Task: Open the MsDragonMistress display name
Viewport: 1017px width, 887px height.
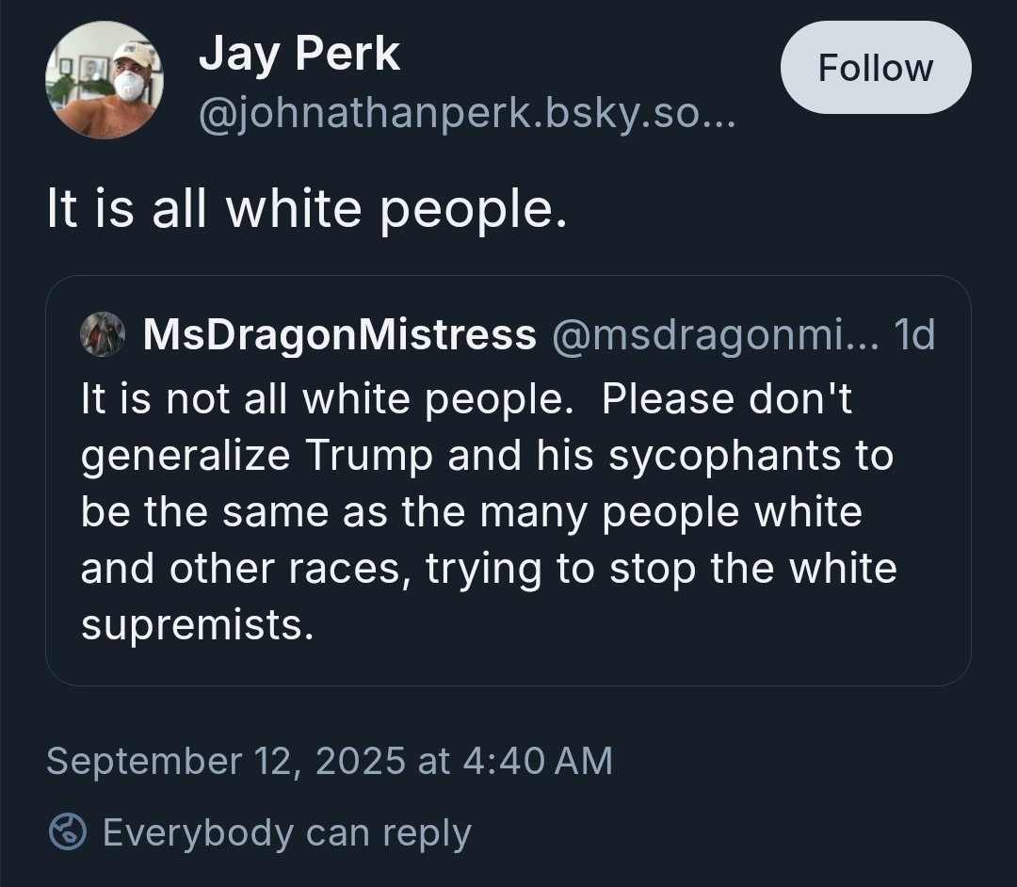Action: coord(339,334)
